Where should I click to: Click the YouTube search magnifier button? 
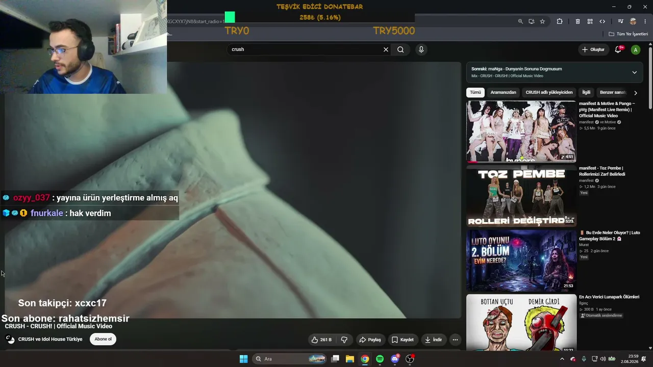[400, 49]
